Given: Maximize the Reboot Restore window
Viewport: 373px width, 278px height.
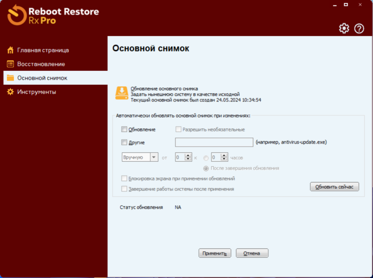Looking at the screenshot, I should coord(346,5).
